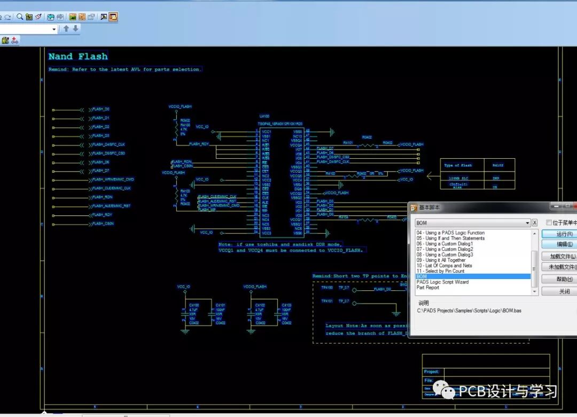Click the X button beside BOM dropdown
The image size is (577, 417).
(534, 222)
